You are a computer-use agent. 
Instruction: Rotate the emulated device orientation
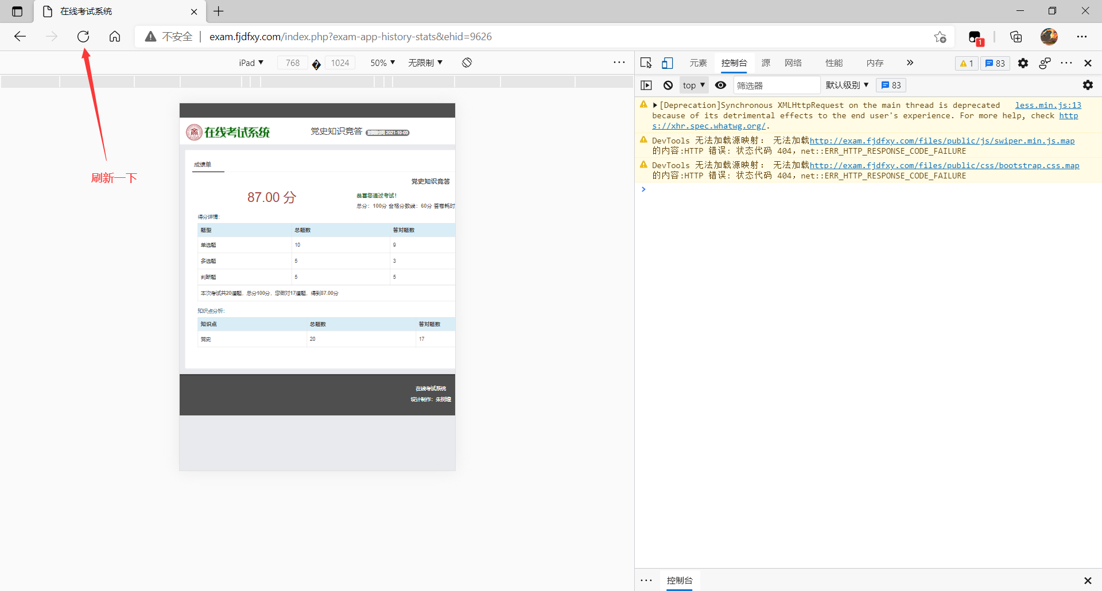click(x=467, y=63)
